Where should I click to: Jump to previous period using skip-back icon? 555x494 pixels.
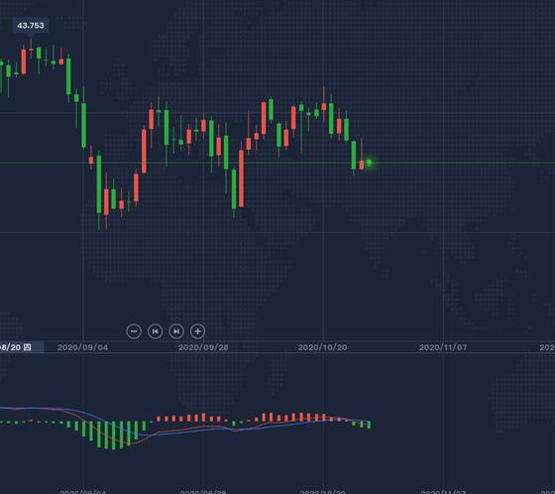[155, 331]
